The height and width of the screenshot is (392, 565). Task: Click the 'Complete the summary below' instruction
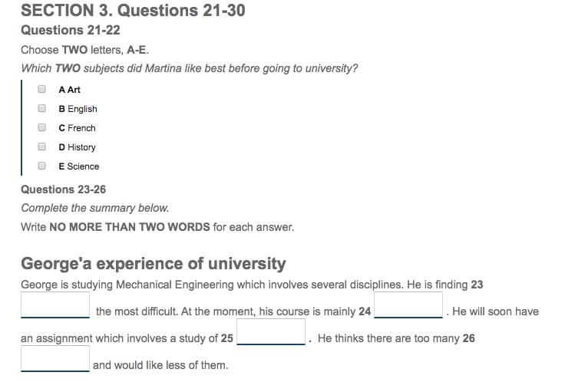click(x=94, y=208)
